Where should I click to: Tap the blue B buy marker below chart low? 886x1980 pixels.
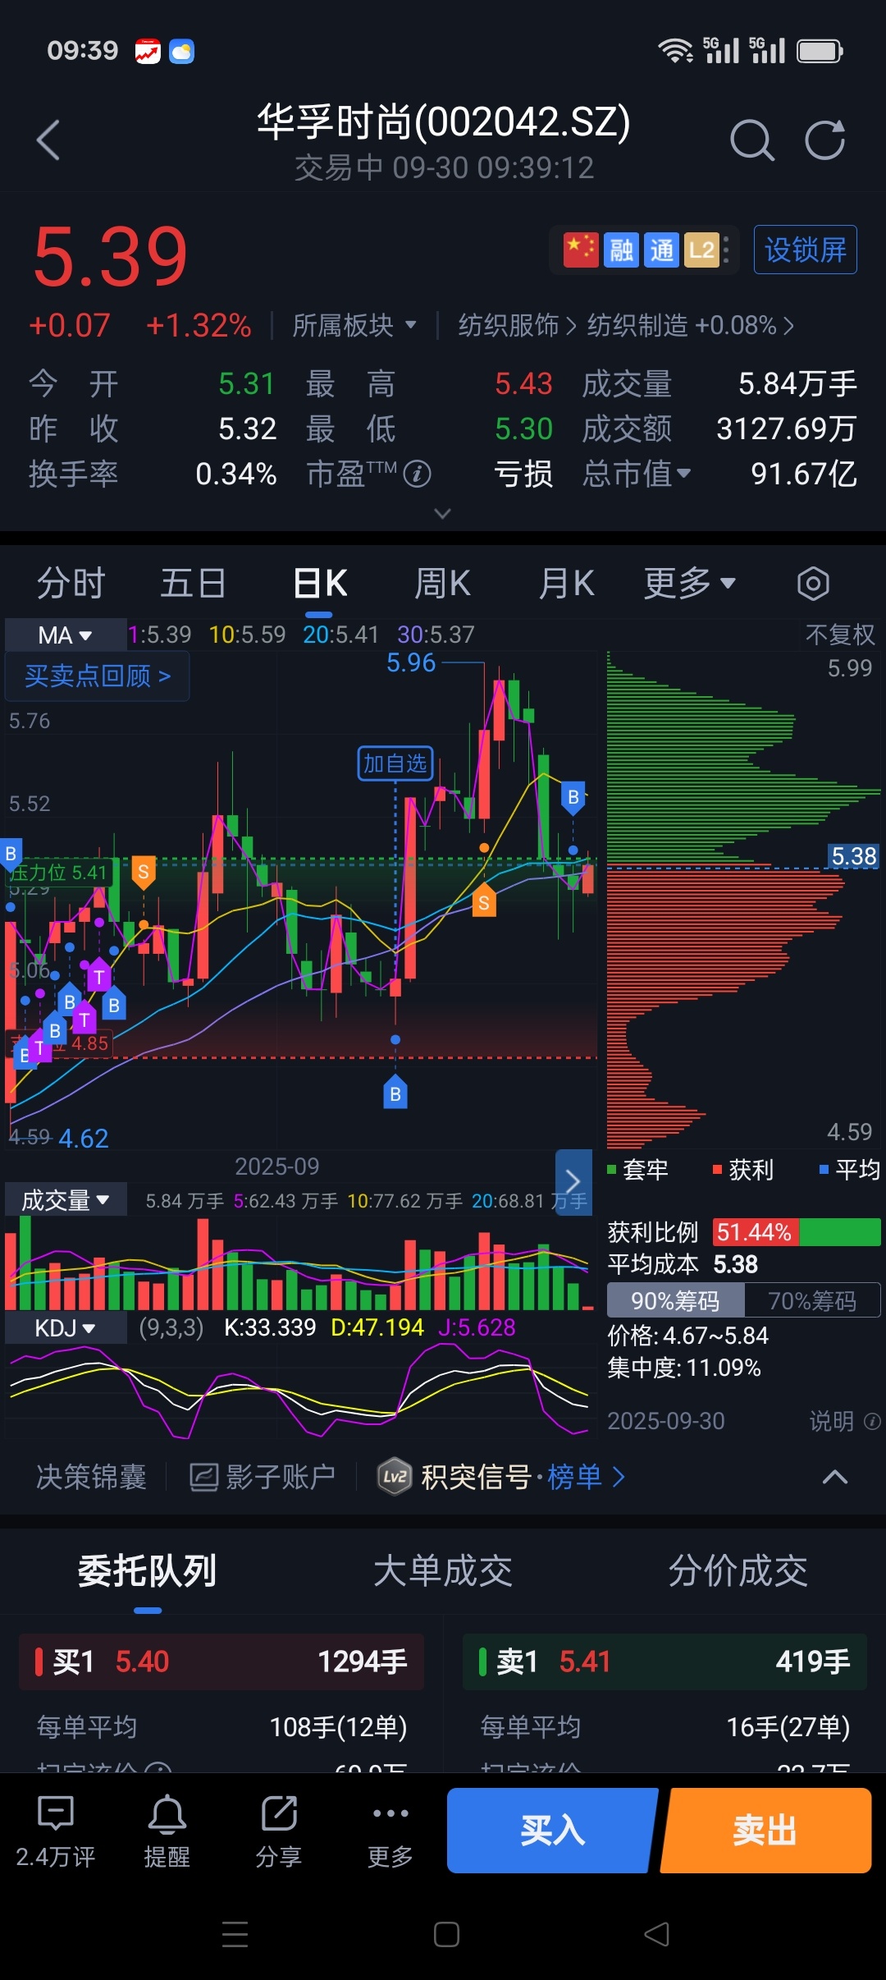point(395,1093)
